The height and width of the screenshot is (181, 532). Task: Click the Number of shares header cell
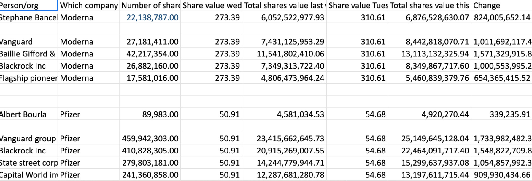click(x=150, y=5)
